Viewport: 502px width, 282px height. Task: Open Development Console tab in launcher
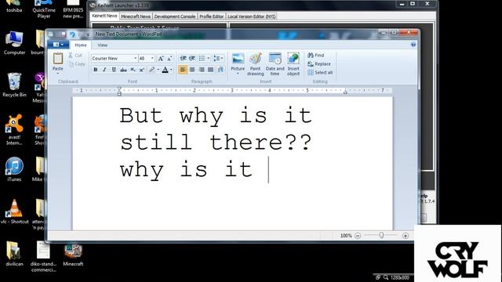click(175, 16)
